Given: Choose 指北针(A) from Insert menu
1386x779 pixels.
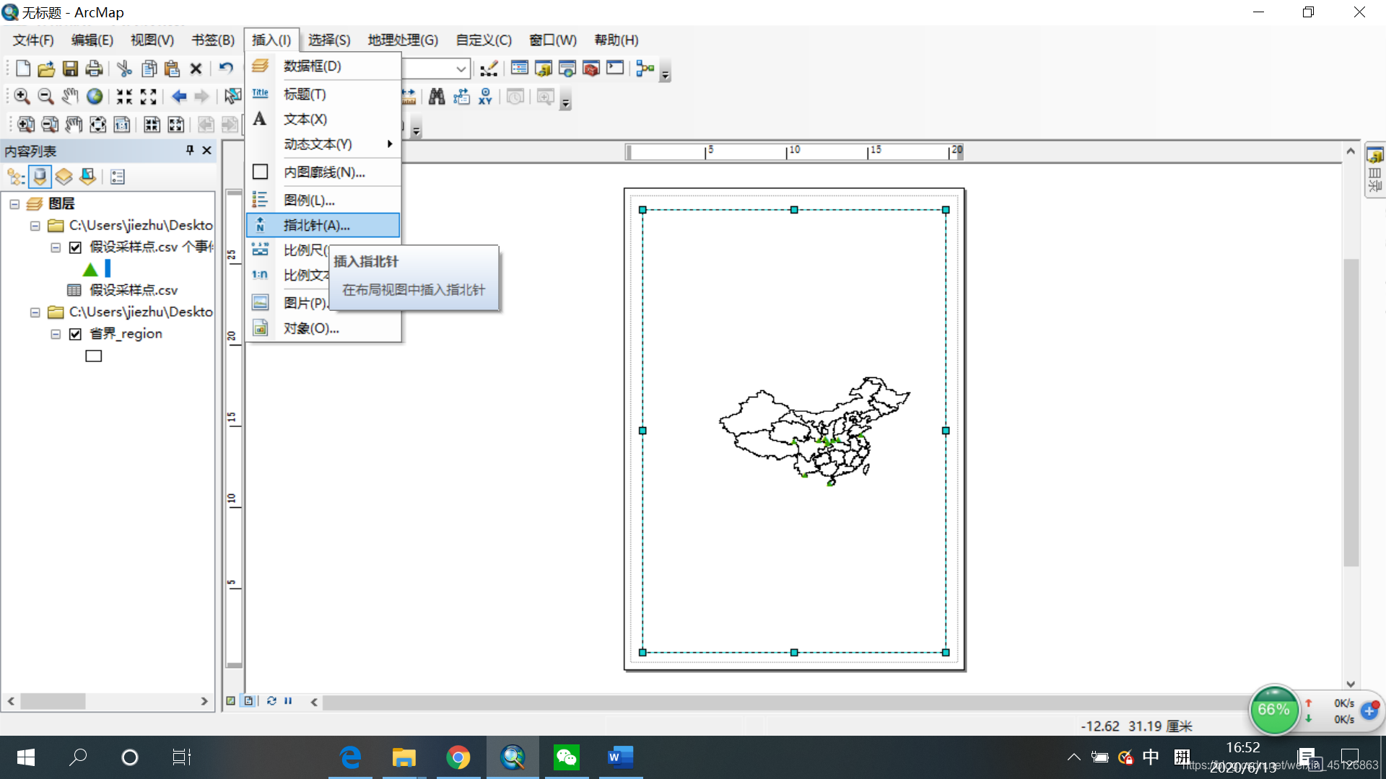Looking at the screenshot, I should click(x=316, y=225).
